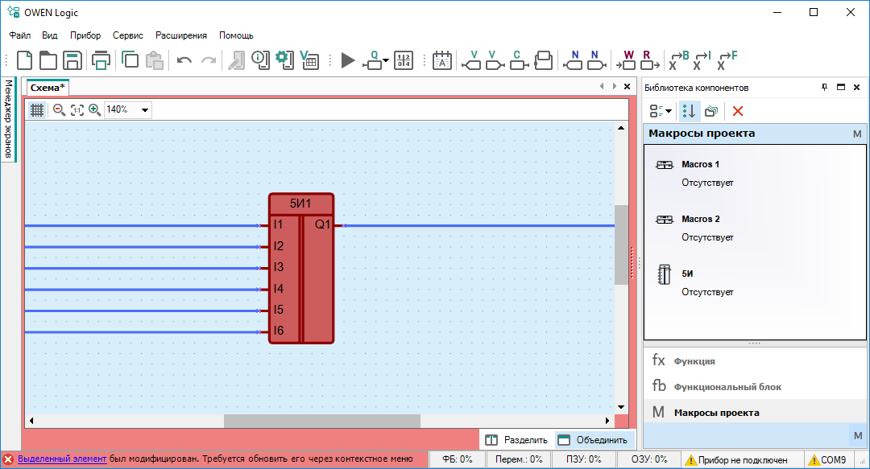870x469 pixels.
Task: Start simulation with the play icon
Action: tap(348, 60)
